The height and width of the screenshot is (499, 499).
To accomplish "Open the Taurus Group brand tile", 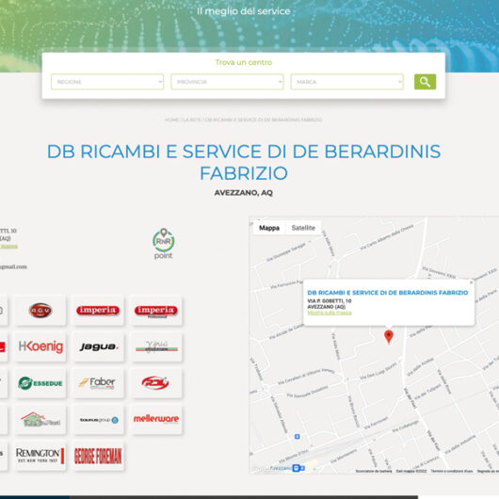I will point(98,419).
